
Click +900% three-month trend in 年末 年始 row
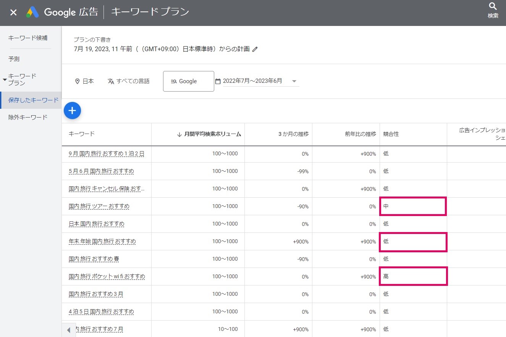301,242
